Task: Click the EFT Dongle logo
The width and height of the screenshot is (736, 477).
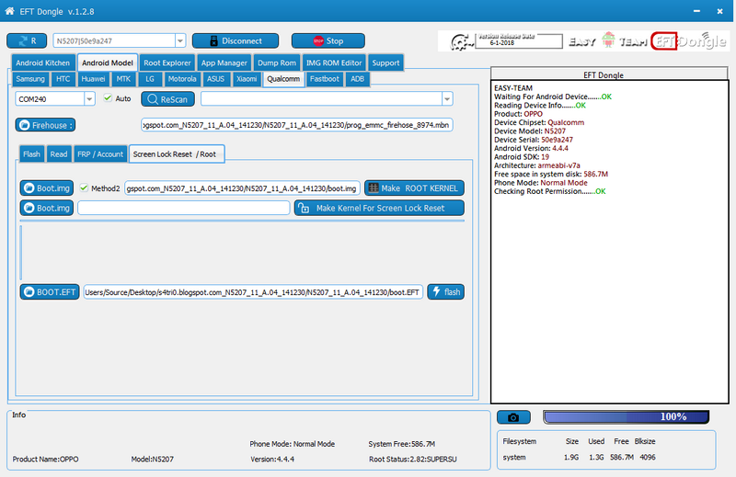Action: point(689,41)
